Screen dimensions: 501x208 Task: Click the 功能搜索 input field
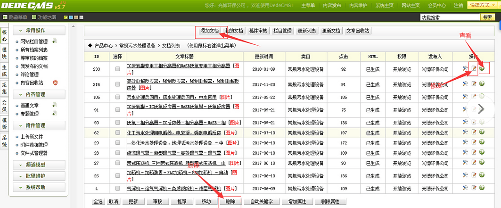pos(450,17)
